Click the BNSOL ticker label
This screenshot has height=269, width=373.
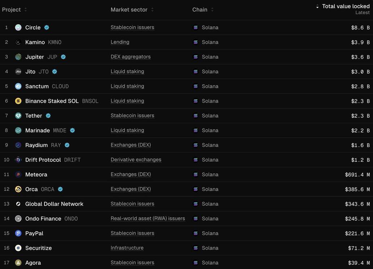pyautogui.click(x=90, y=101)
